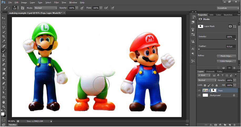
Task: Click the Mask Edge button
Action: pyautogui.click(x=226, y=56)
